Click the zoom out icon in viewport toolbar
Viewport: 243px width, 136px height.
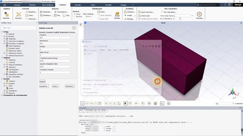(x=110, y=104)
